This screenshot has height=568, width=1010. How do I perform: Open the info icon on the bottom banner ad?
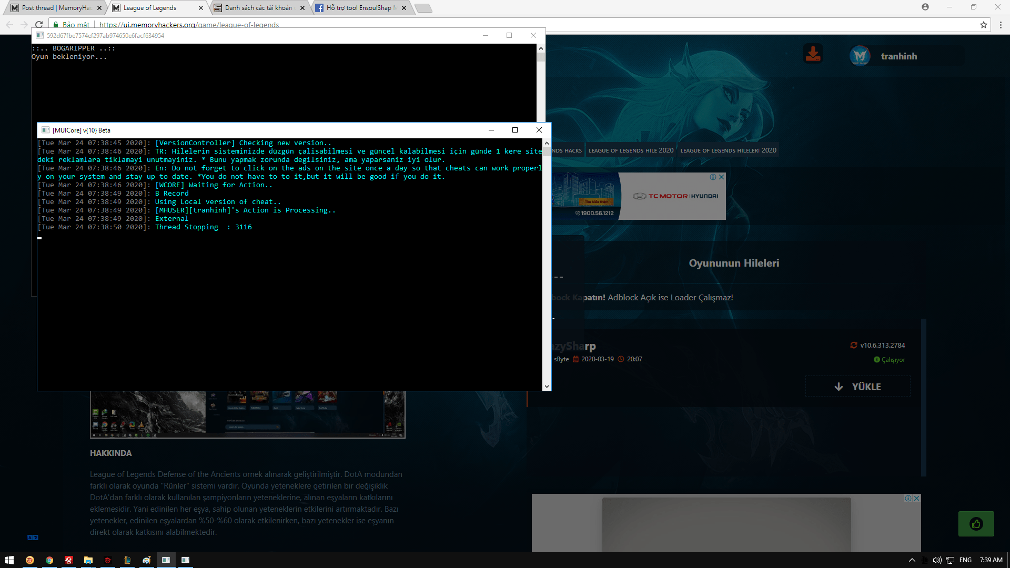[x=908, y=498]
